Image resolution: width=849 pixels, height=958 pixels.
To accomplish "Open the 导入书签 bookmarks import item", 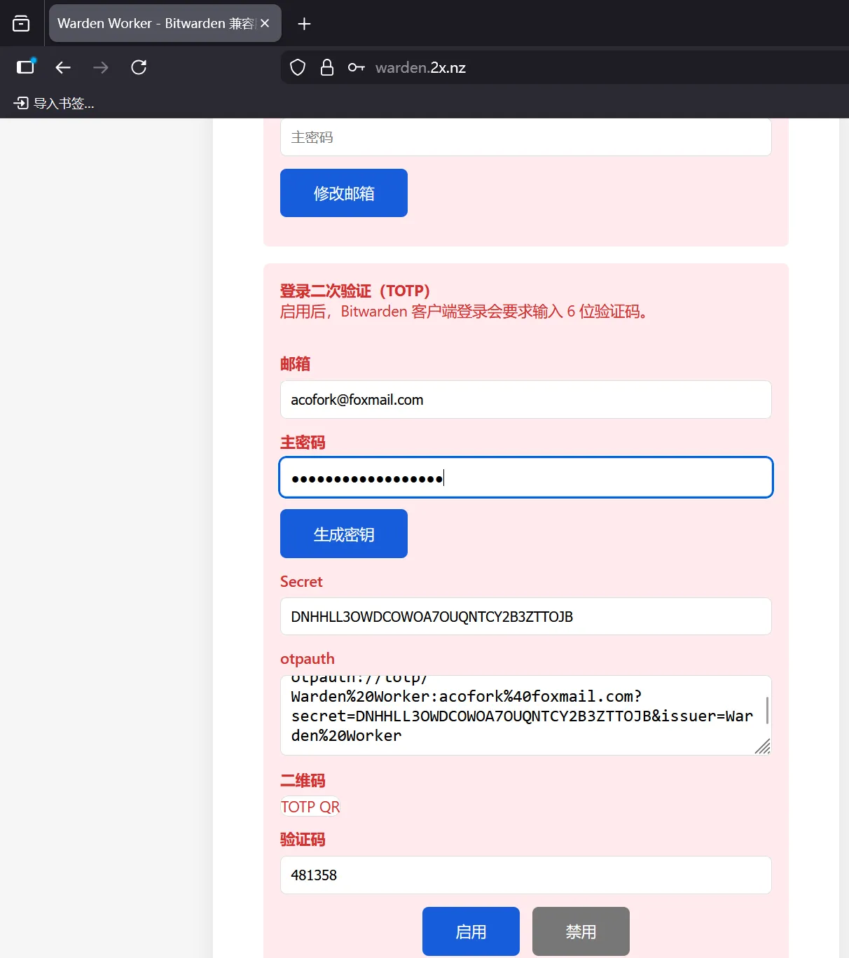I will [x=54, y=104].
